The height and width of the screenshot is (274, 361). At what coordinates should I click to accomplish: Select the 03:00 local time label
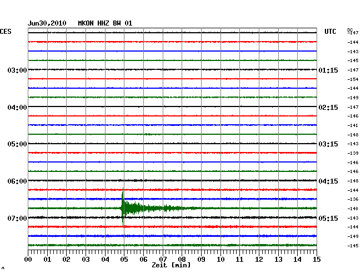click(17, 70)
